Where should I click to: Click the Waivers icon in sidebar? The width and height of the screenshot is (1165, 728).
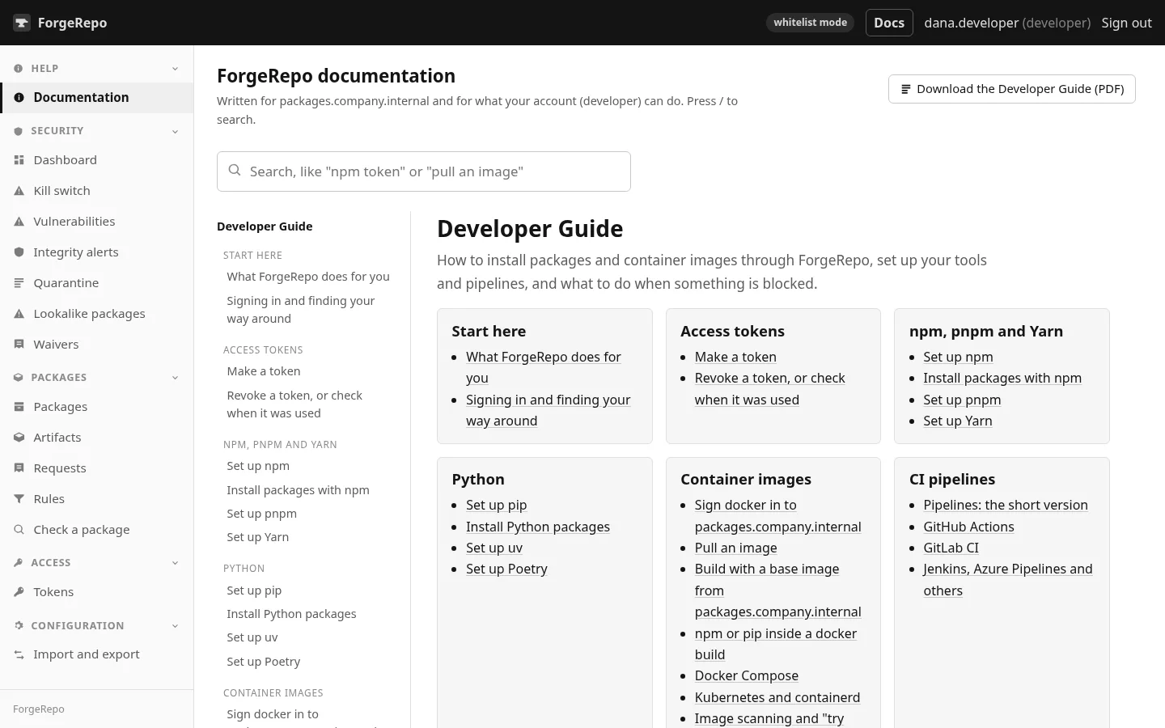pyautogui.click(x=19, y=345)
